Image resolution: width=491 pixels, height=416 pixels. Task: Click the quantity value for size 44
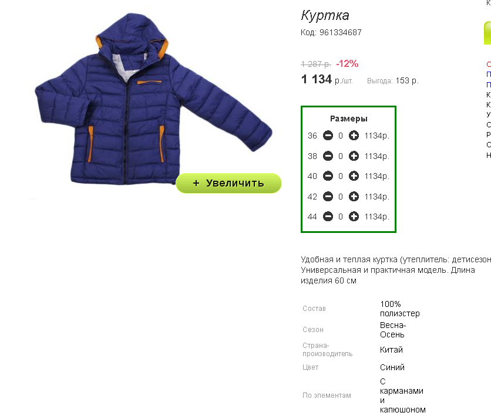coord(341,217)
